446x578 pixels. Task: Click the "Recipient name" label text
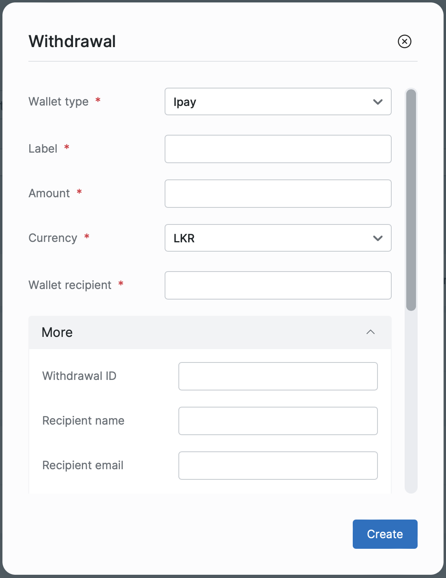pyautogui.click(x=83, y=421)
